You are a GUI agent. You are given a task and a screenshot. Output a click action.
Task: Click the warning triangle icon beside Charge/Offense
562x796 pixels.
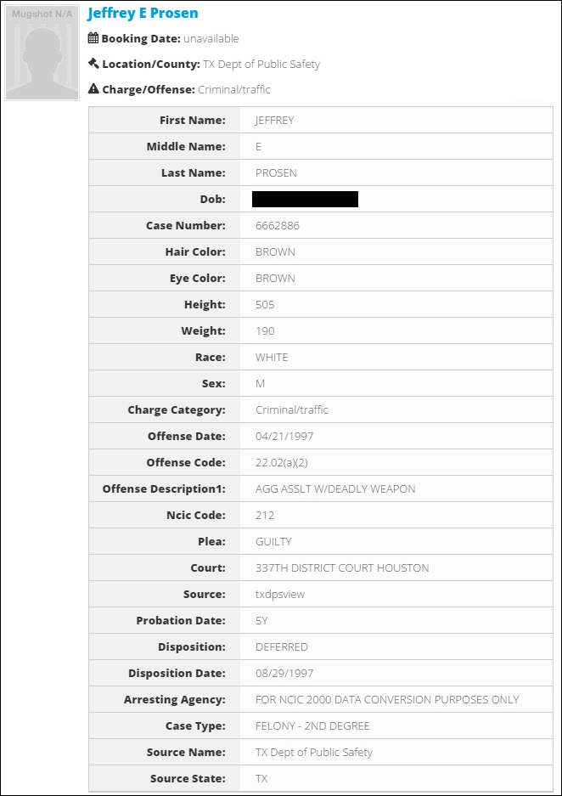(x=93, y=89)
